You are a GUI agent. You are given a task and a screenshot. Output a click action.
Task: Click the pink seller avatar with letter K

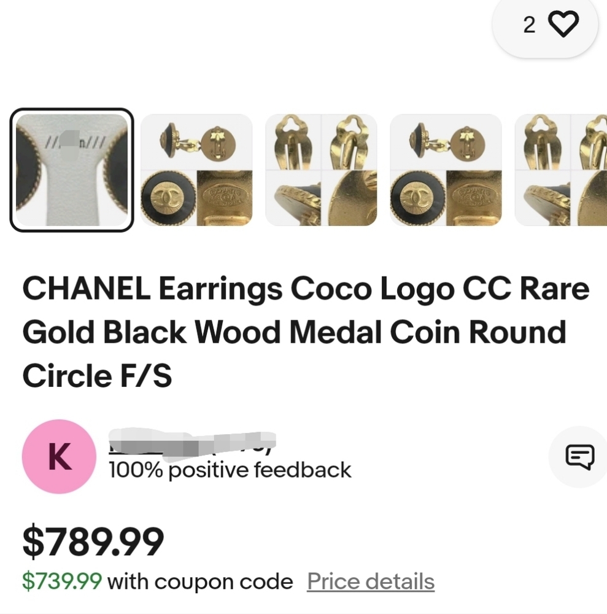click(57, 457)
